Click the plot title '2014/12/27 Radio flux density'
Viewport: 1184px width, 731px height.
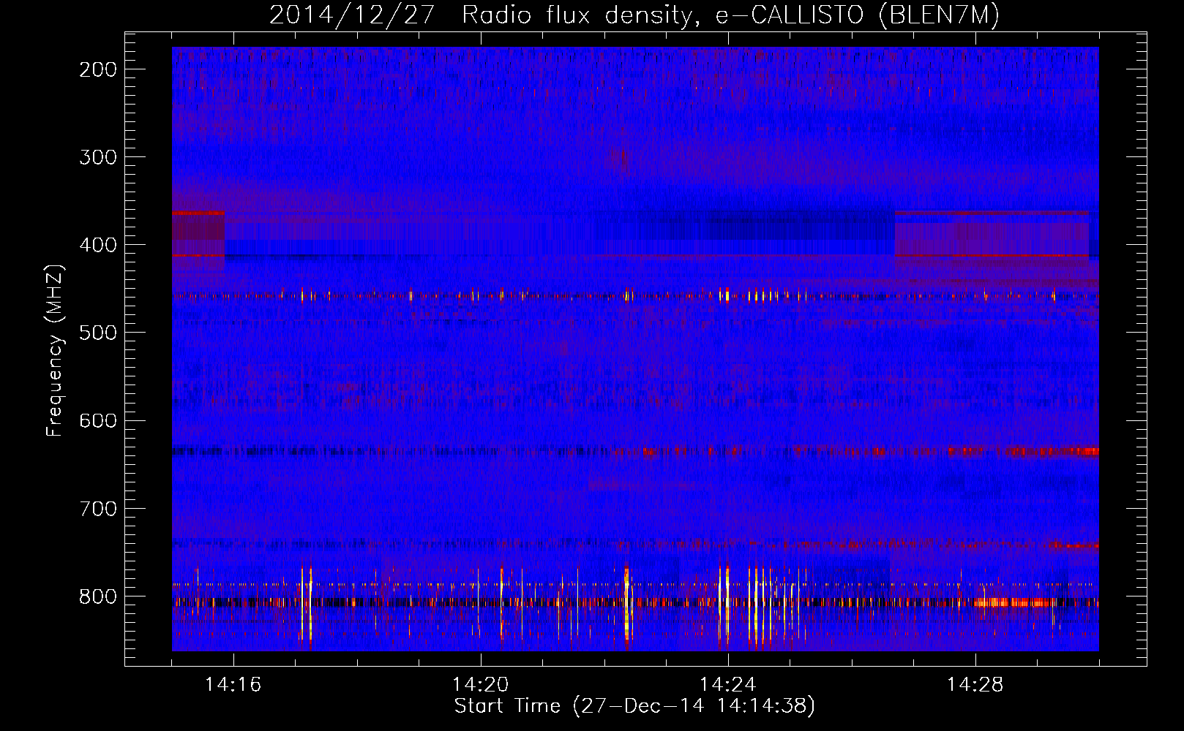pyautogui.click(x=634, y=15)
